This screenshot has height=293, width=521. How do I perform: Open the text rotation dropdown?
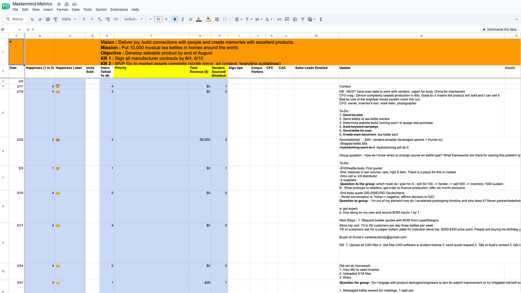point(269,19)
